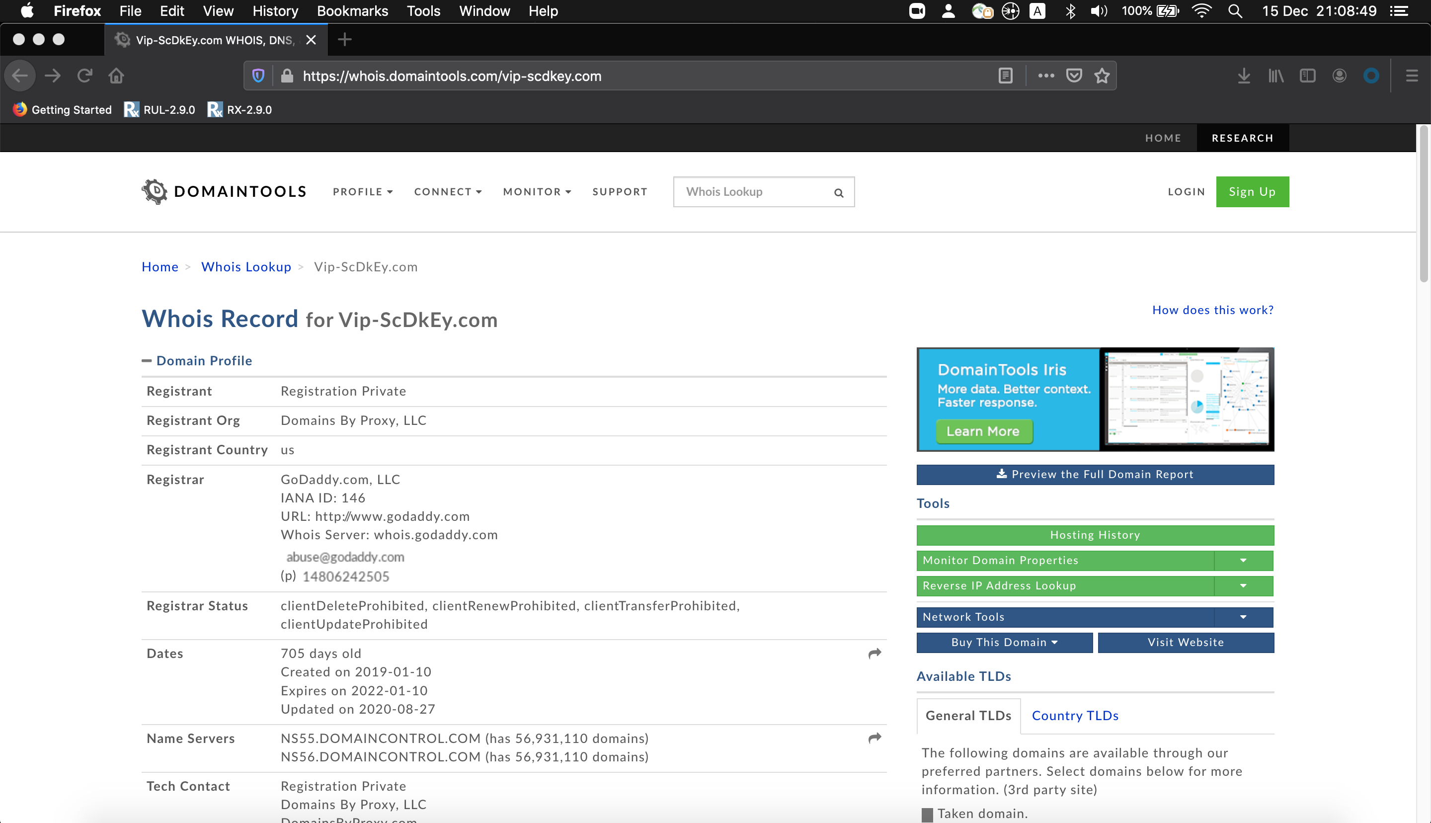Click the abuse@godaddy.com email link
This screenshot has width=1431, height=823.
[344, 557]
